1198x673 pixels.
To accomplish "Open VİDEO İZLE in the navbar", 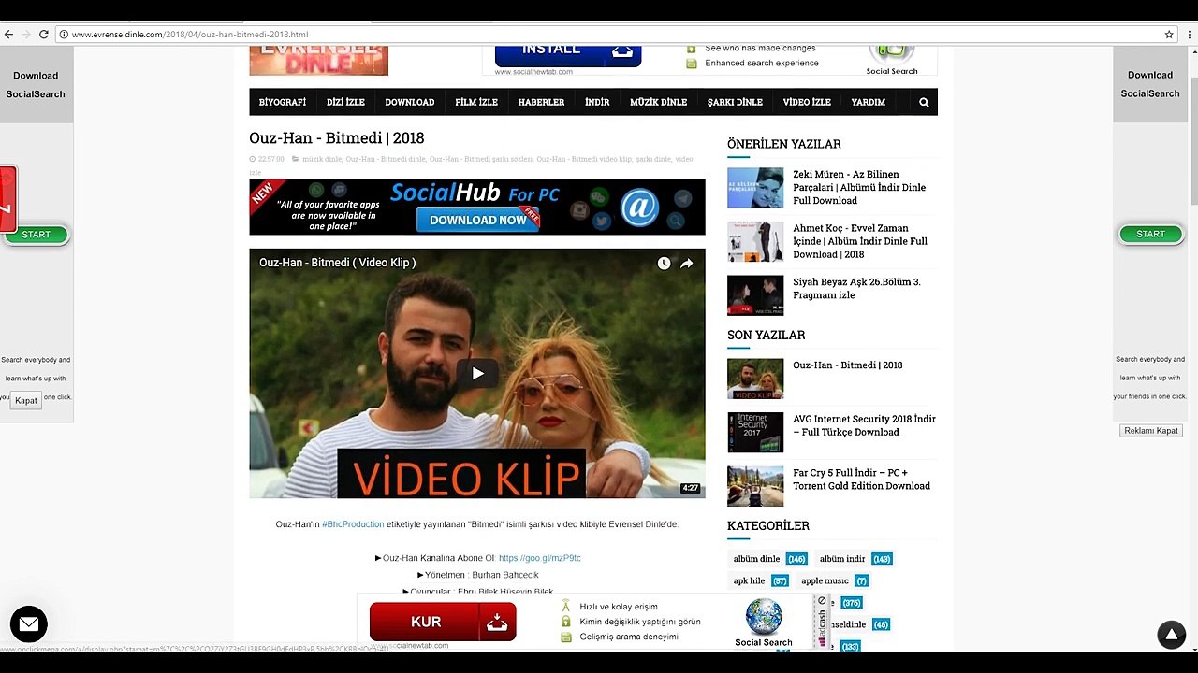I will (x=807, y=102).
